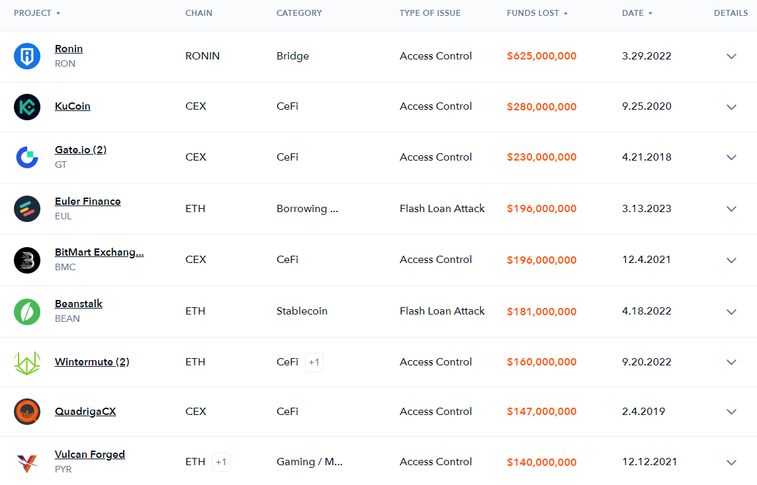Expand the Beanstalk row details
This screenshot has width=757, height=485.
731,311
